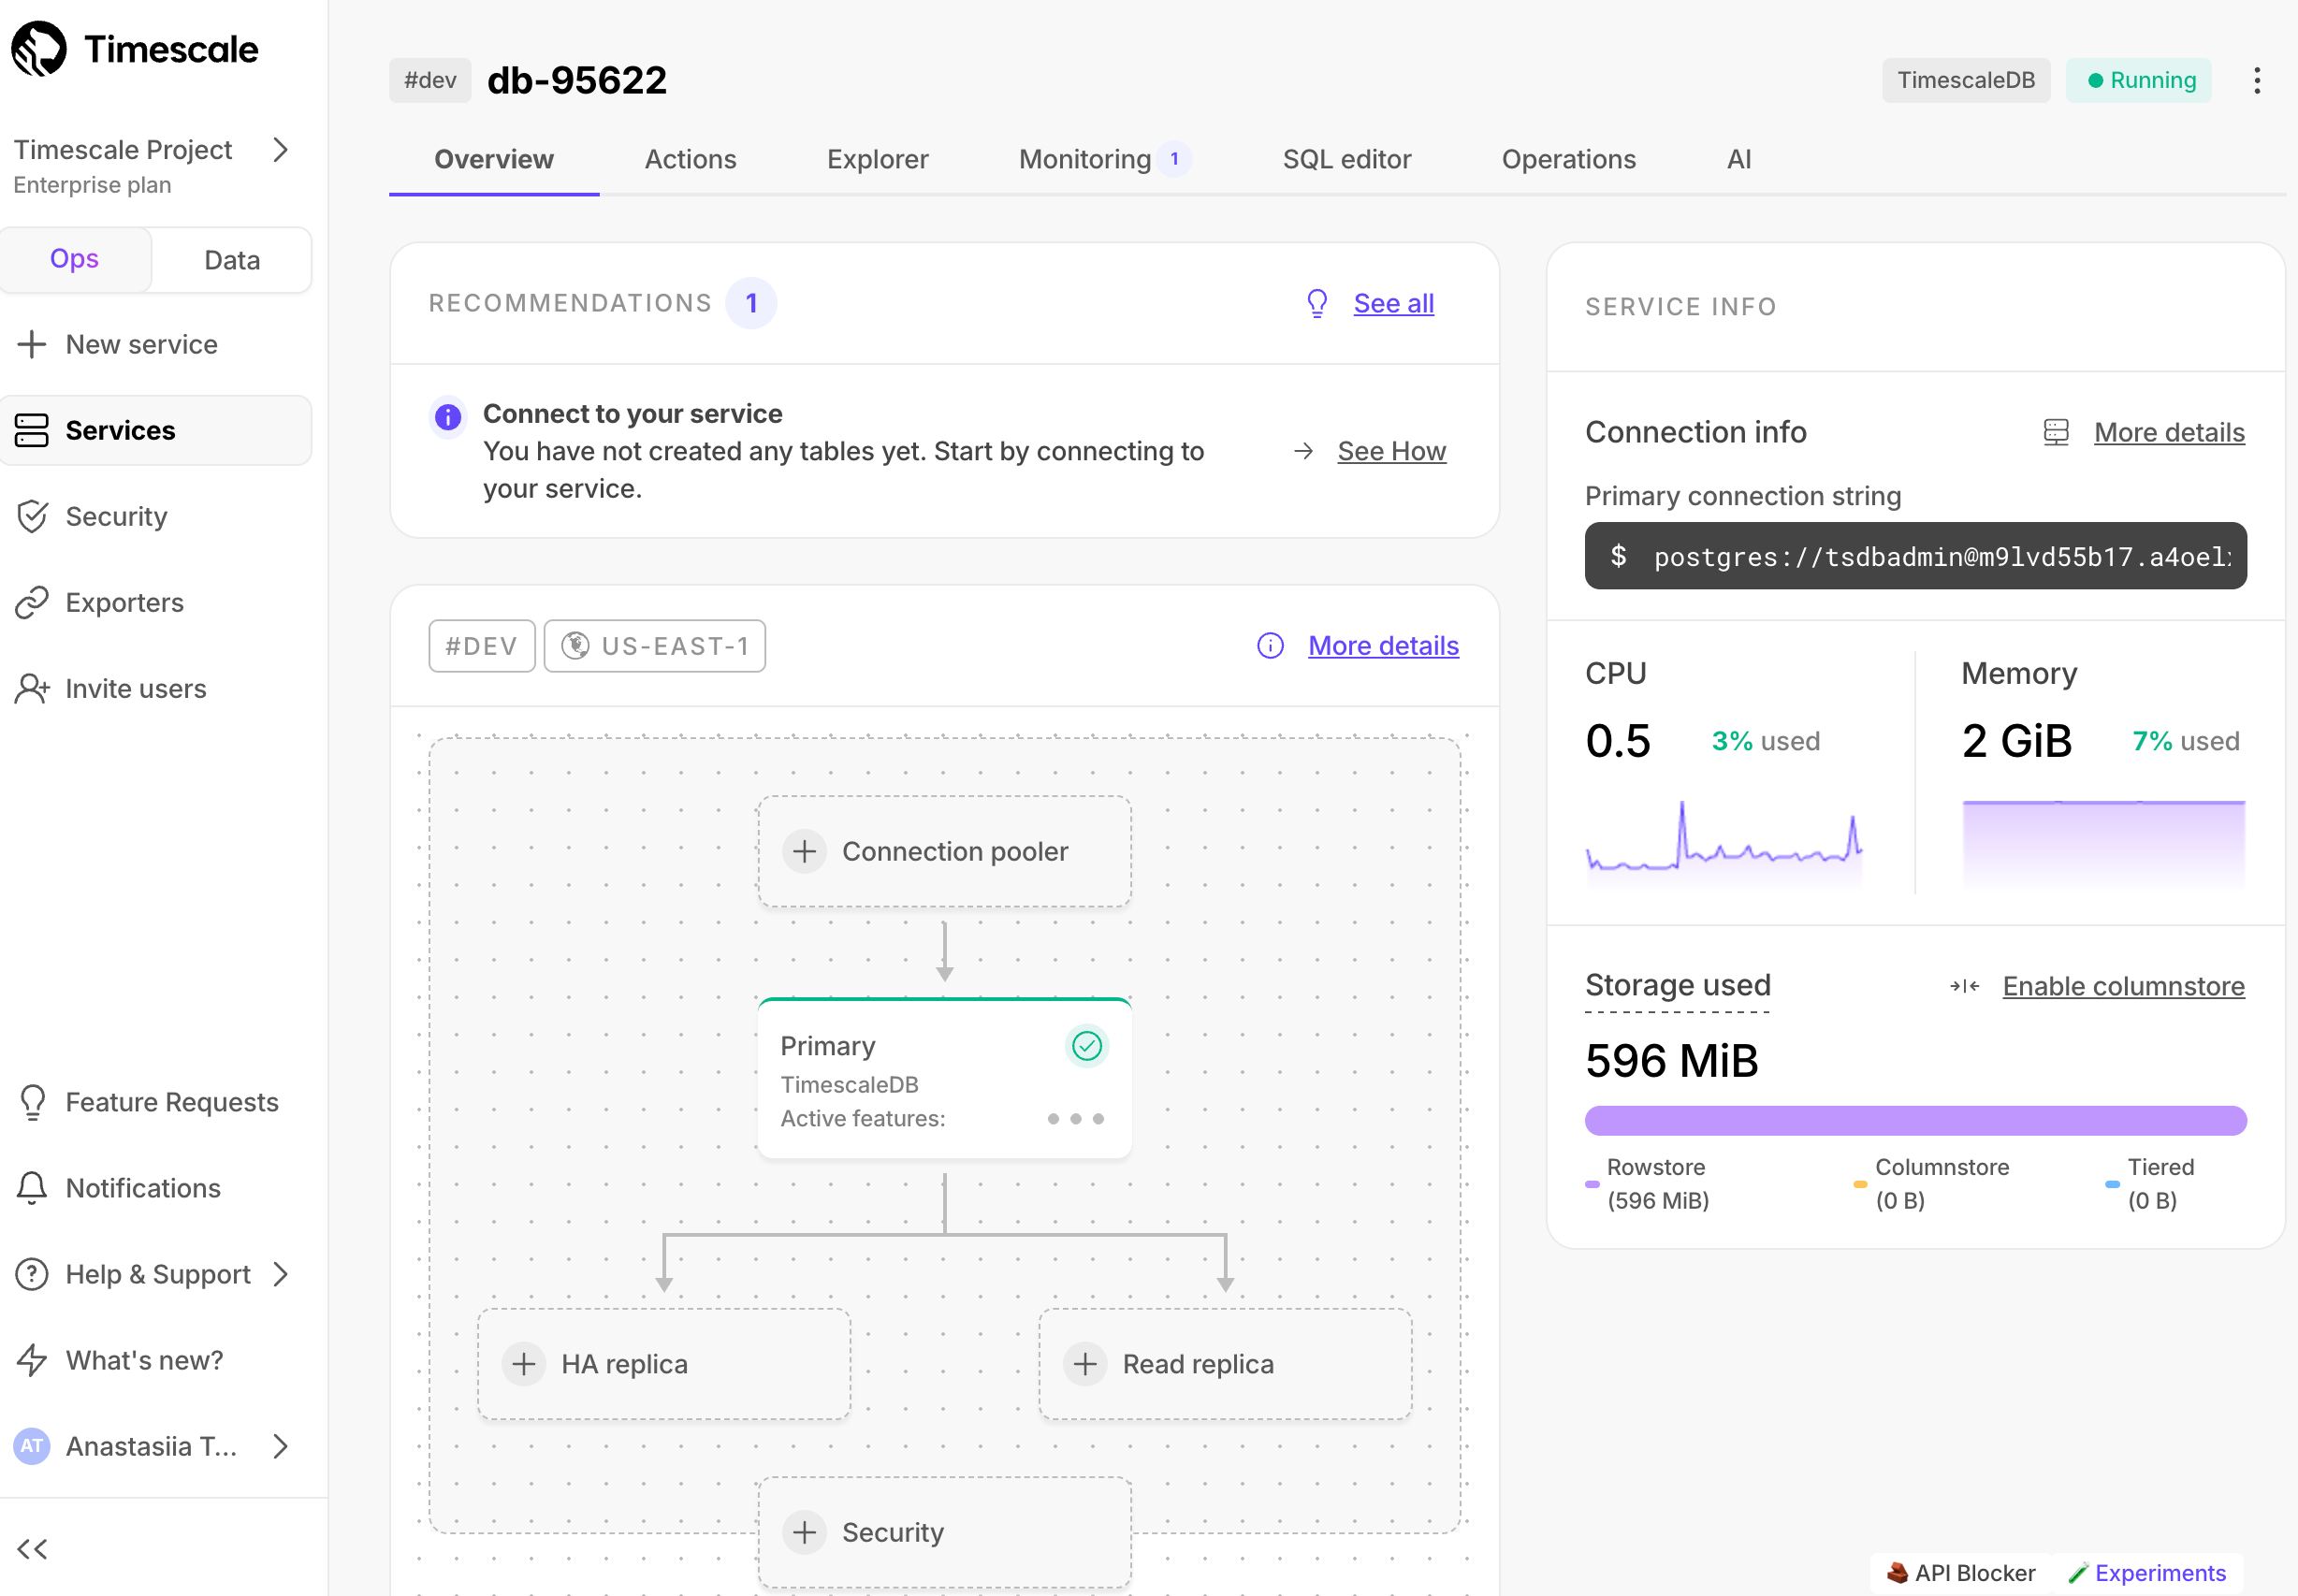Screen dimensions: 2298x1596
Task: Click the AT user avatar
Action: (32, 1446)
